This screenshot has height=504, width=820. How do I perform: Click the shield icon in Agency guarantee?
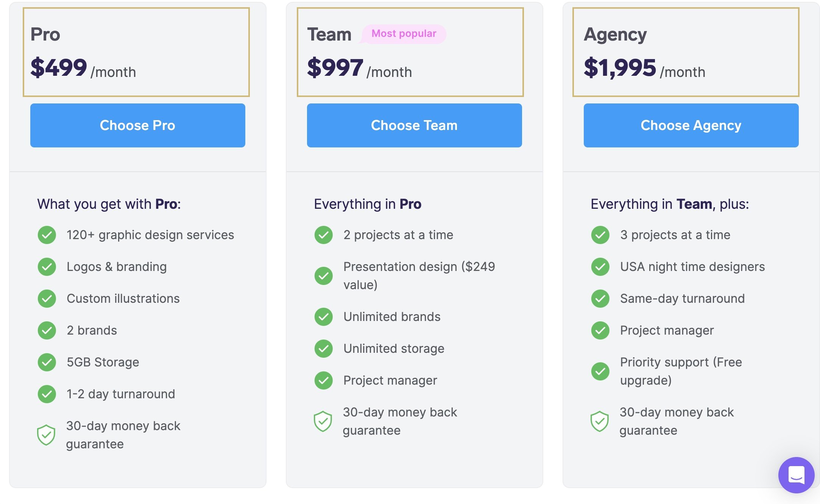(600, 421)
